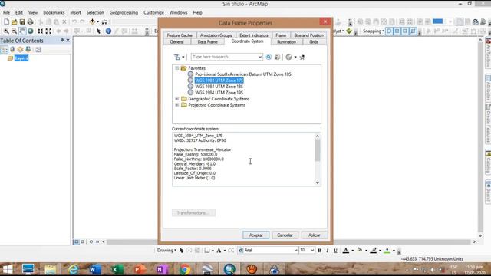Image resolution: width=491 pixels, height=276 pixels.
Task: Click the Cancelar button
Action: (285, 235)
